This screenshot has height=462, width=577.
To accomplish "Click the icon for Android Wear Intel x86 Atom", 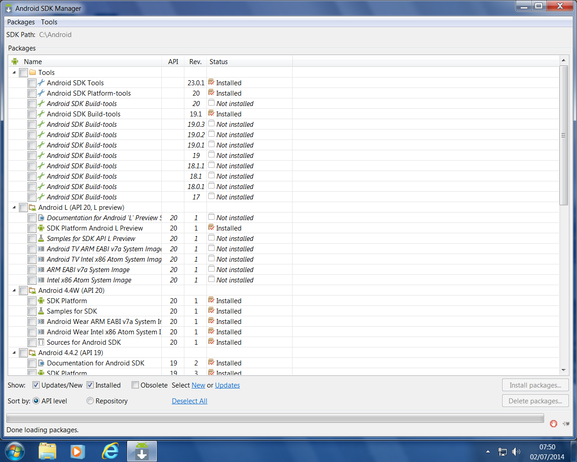I will [41, 332].
